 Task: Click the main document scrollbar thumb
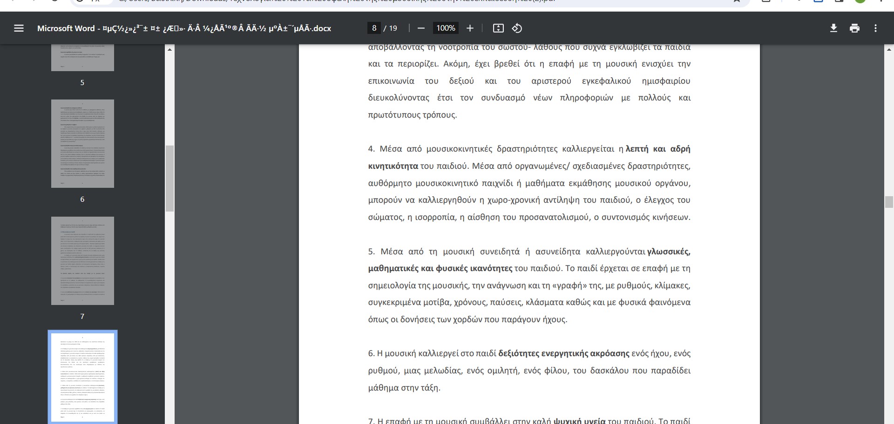(x=889, y=202)
